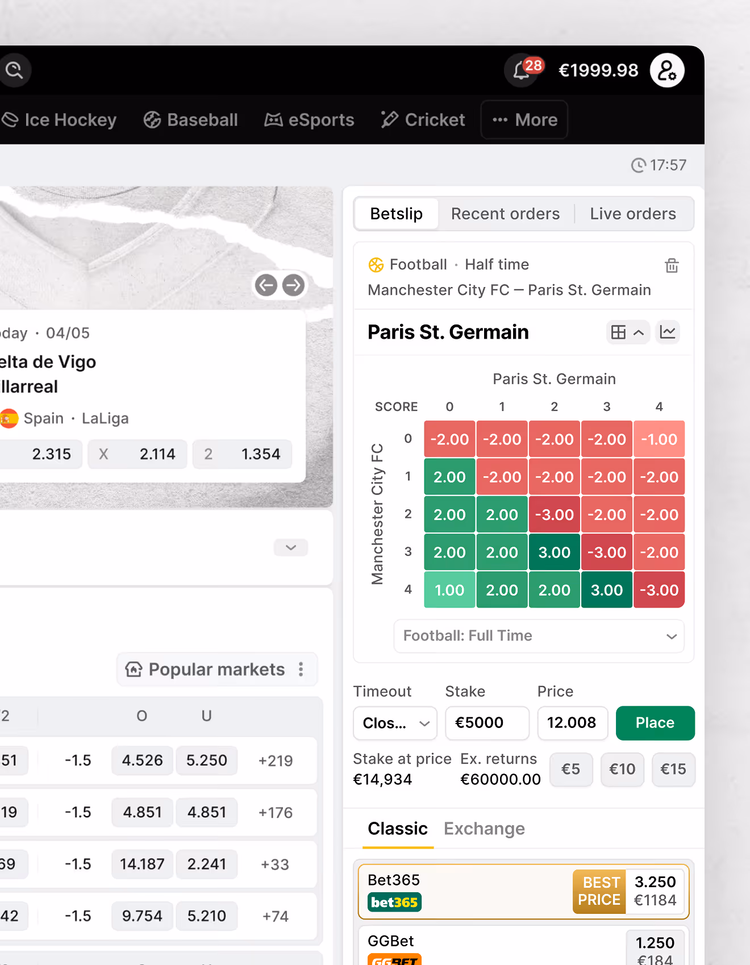Screen dimensions: 750x965
Task: Collapse score grid view toggle
Action: click(628, 332)
